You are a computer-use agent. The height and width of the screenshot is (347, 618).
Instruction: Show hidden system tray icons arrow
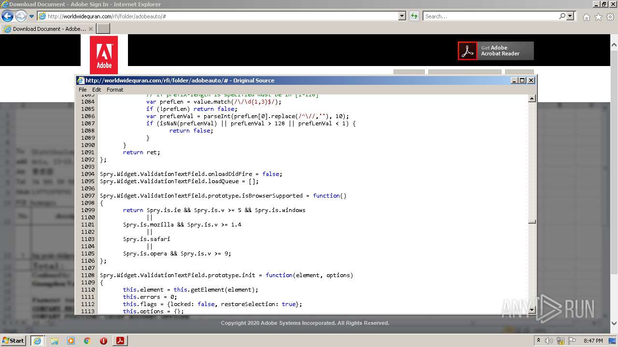click(538, 341)
